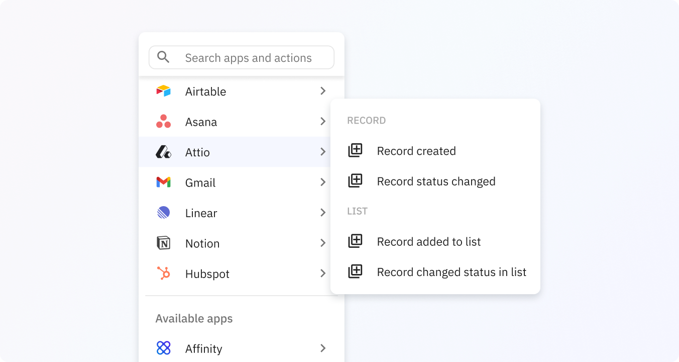Select the Attio app label
This screenshot has width=679, height=362.
(197, 152)
